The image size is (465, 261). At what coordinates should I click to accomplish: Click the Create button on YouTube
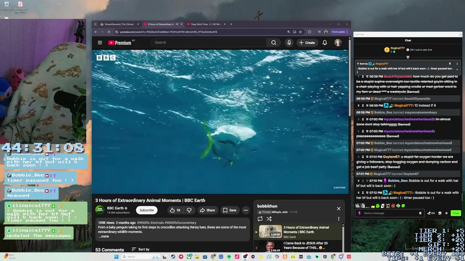click(x=307, y=42)
